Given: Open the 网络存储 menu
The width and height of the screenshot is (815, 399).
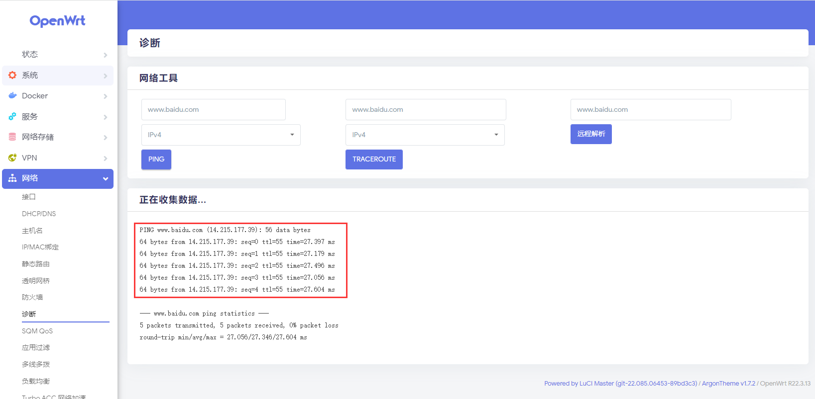Looking at the screenshot, I should click(x=58, y=137).
